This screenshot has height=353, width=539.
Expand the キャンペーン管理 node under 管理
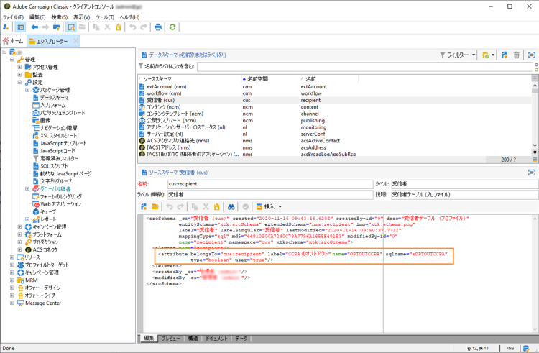19,227
